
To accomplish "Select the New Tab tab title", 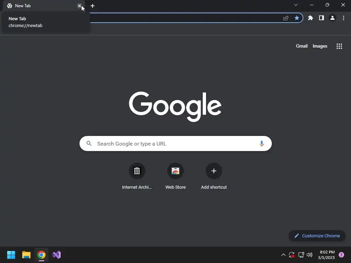I will pyautogui.click(x=23, y=6).
